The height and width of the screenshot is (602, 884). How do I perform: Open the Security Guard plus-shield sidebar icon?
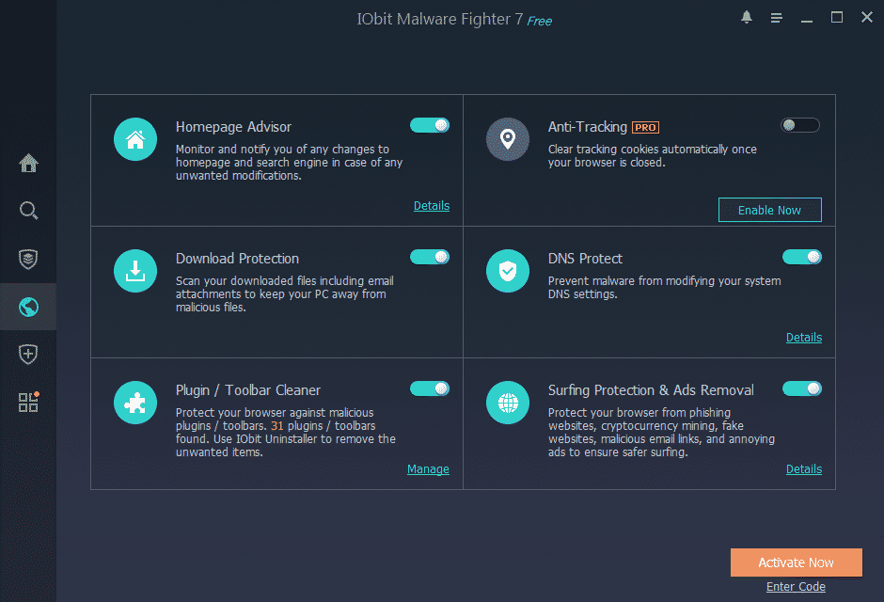point(28,355)
